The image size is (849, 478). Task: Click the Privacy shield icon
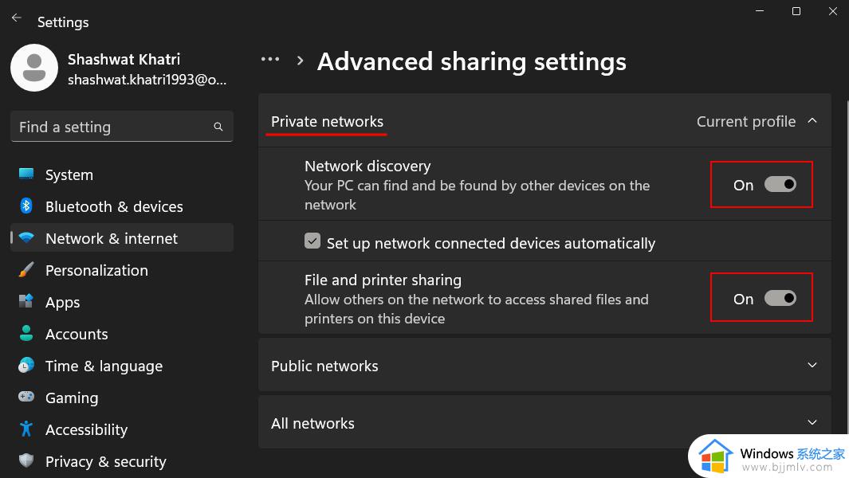point(26,460)
